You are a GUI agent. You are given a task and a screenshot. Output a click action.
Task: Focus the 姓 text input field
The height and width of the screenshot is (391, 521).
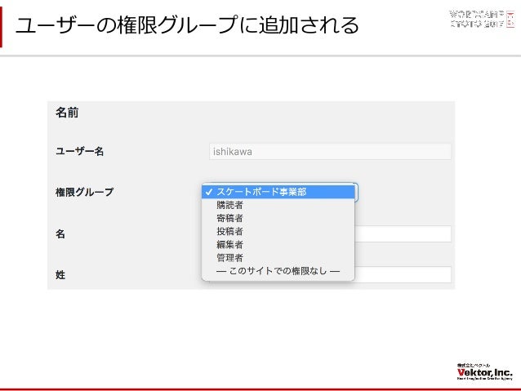tap(403, 275)
